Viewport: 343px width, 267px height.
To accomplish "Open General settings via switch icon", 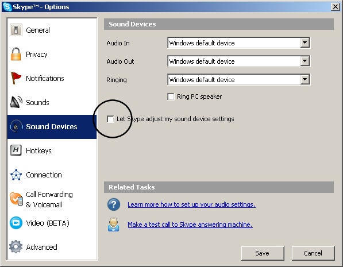I will [x=16, y=30].
